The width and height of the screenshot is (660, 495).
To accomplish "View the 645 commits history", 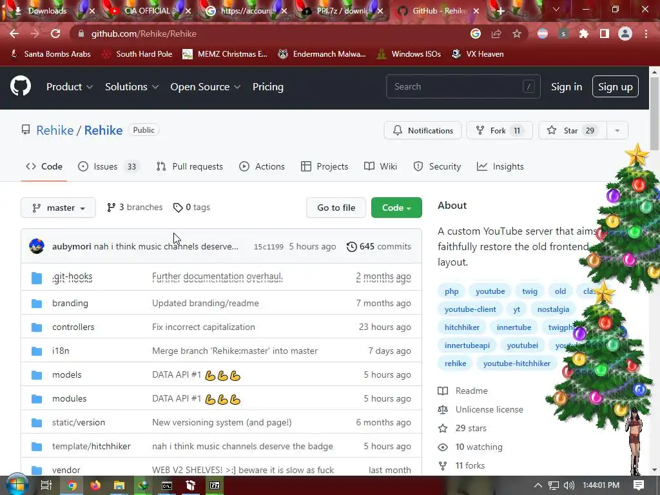I will [x=379, y=247].
